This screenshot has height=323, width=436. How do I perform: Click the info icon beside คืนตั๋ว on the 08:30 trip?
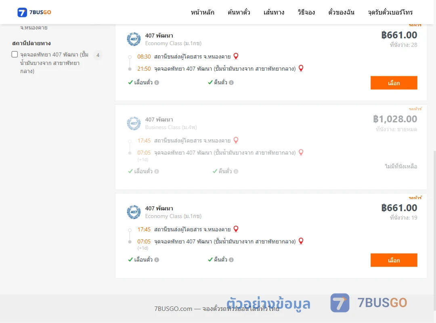231,83
